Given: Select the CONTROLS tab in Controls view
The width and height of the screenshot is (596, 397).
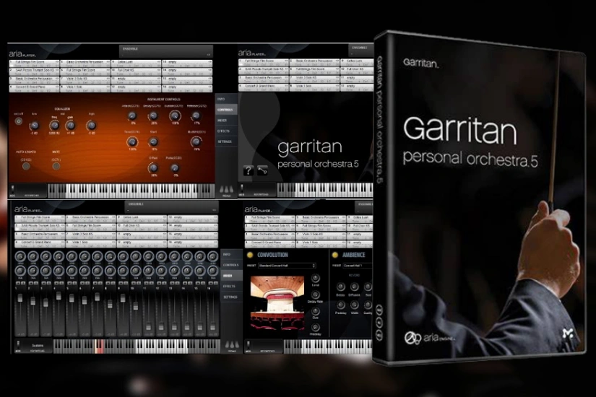Looking at the screenshot, I should 226,110.
